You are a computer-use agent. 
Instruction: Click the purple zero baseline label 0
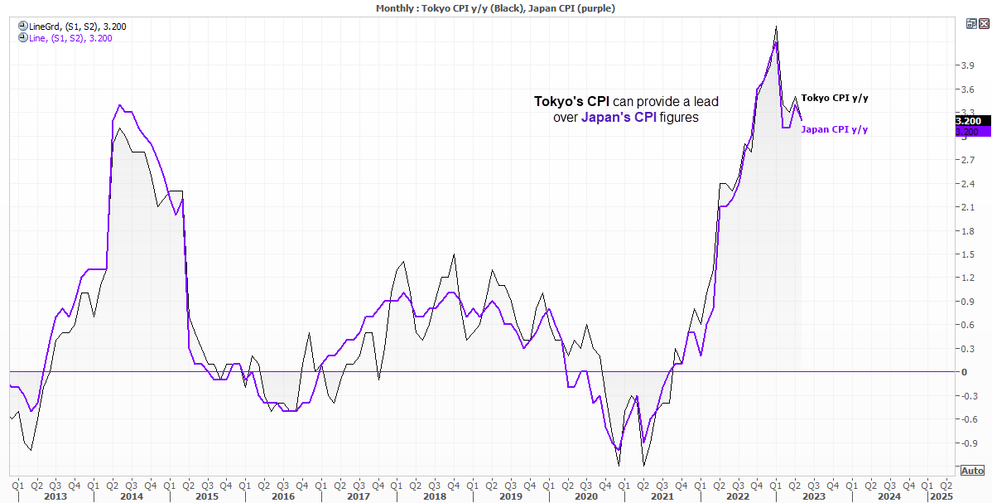coord(964,372)
